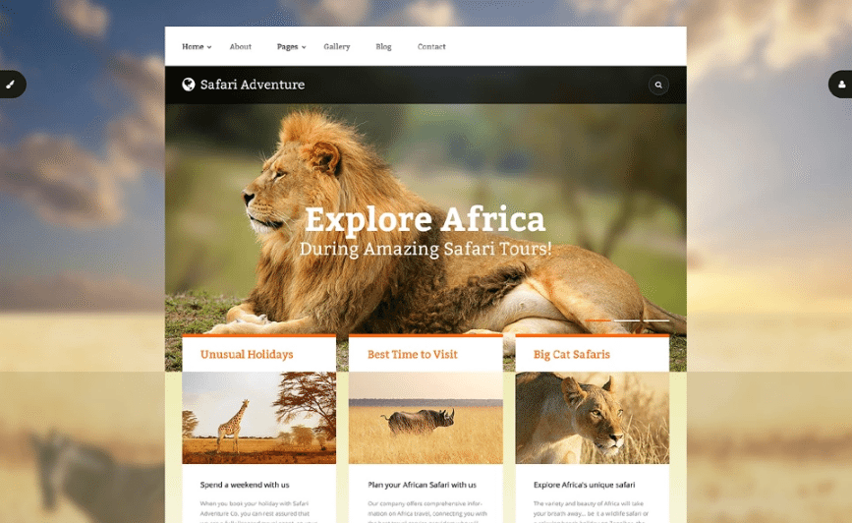Open the Big Cat Safaris heading
Viewport: 852px width, 523px height.
[x=572, y=355]
